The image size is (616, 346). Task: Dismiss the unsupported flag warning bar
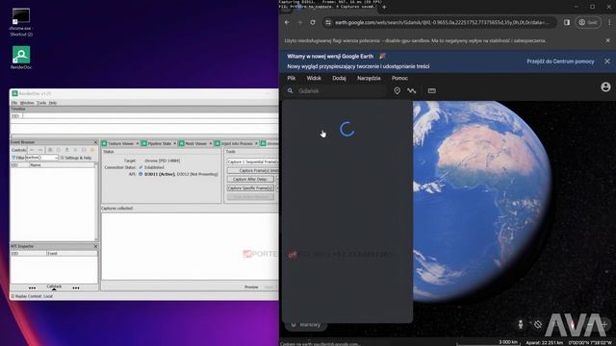point(607,40)
